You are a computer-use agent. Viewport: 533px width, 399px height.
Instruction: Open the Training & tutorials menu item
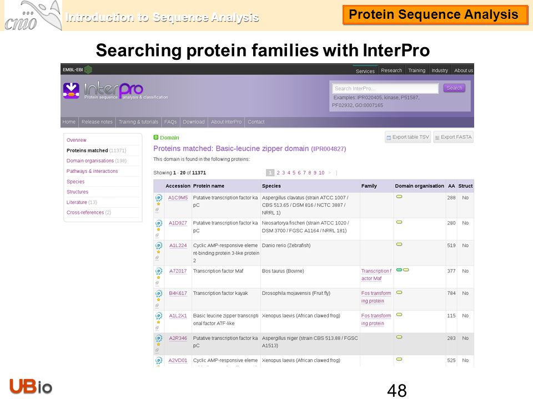tap(138, 122)
